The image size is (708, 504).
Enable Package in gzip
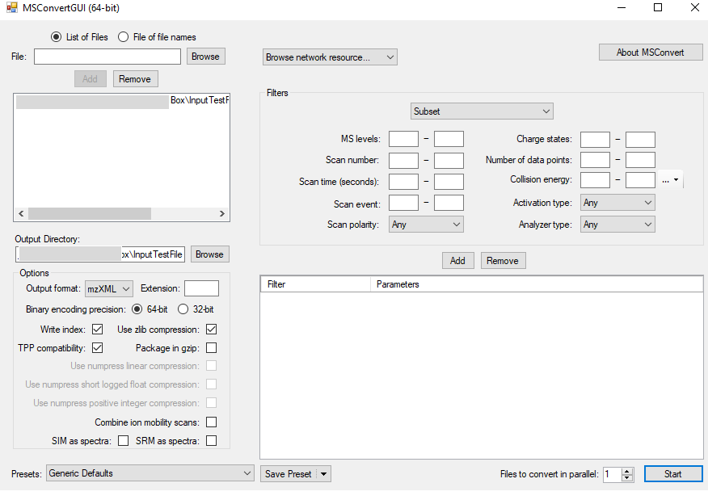(x=211, y=347)
